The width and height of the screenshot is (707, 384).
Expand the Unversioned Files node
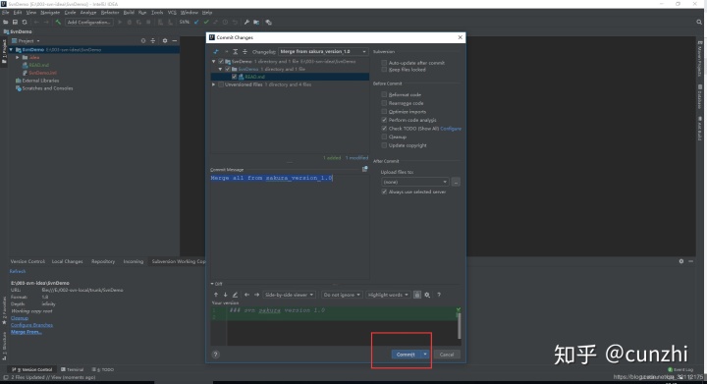(x=214, y=84)
